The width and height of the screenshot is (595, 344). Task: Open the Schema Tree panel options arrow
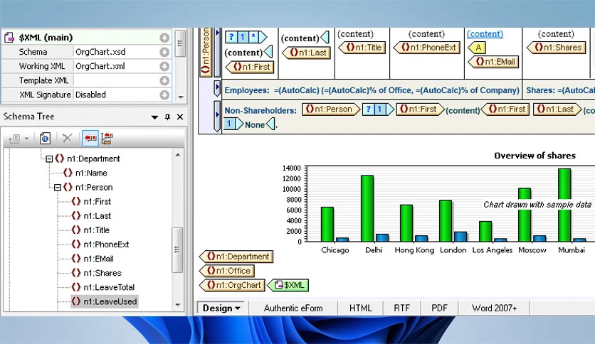point(154,117)
